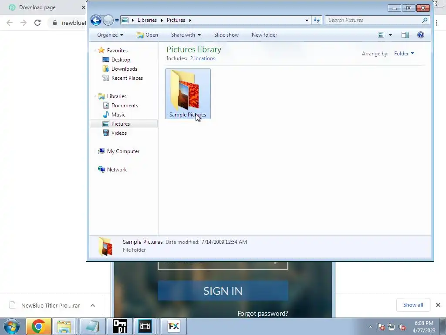Click the search magnifier icon
This screenshot has width=446, height=335.
(425, 20)
